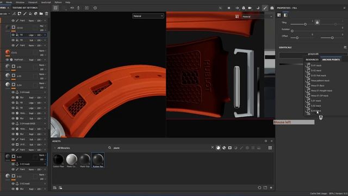Adjust the Tiling slider handle

pyautogui.click(x=306, y=24)
